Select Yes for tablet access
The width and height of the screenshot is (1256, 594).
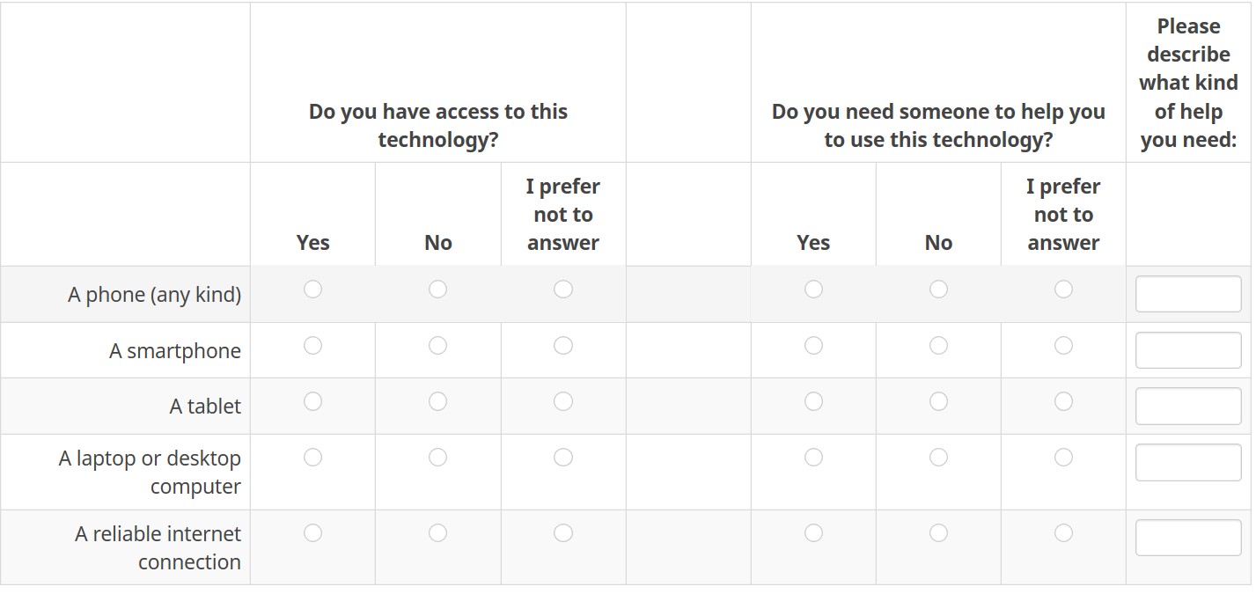pos(312,401)
